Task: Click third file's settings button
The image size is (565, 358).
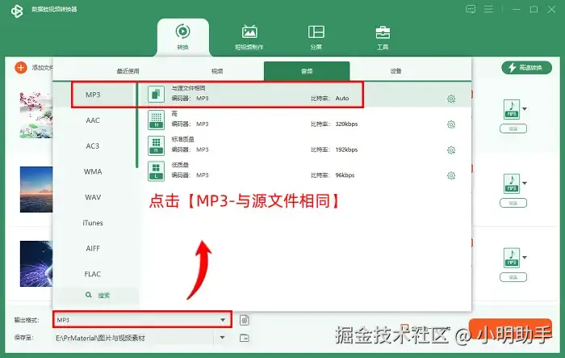Action: pos(513,277)
